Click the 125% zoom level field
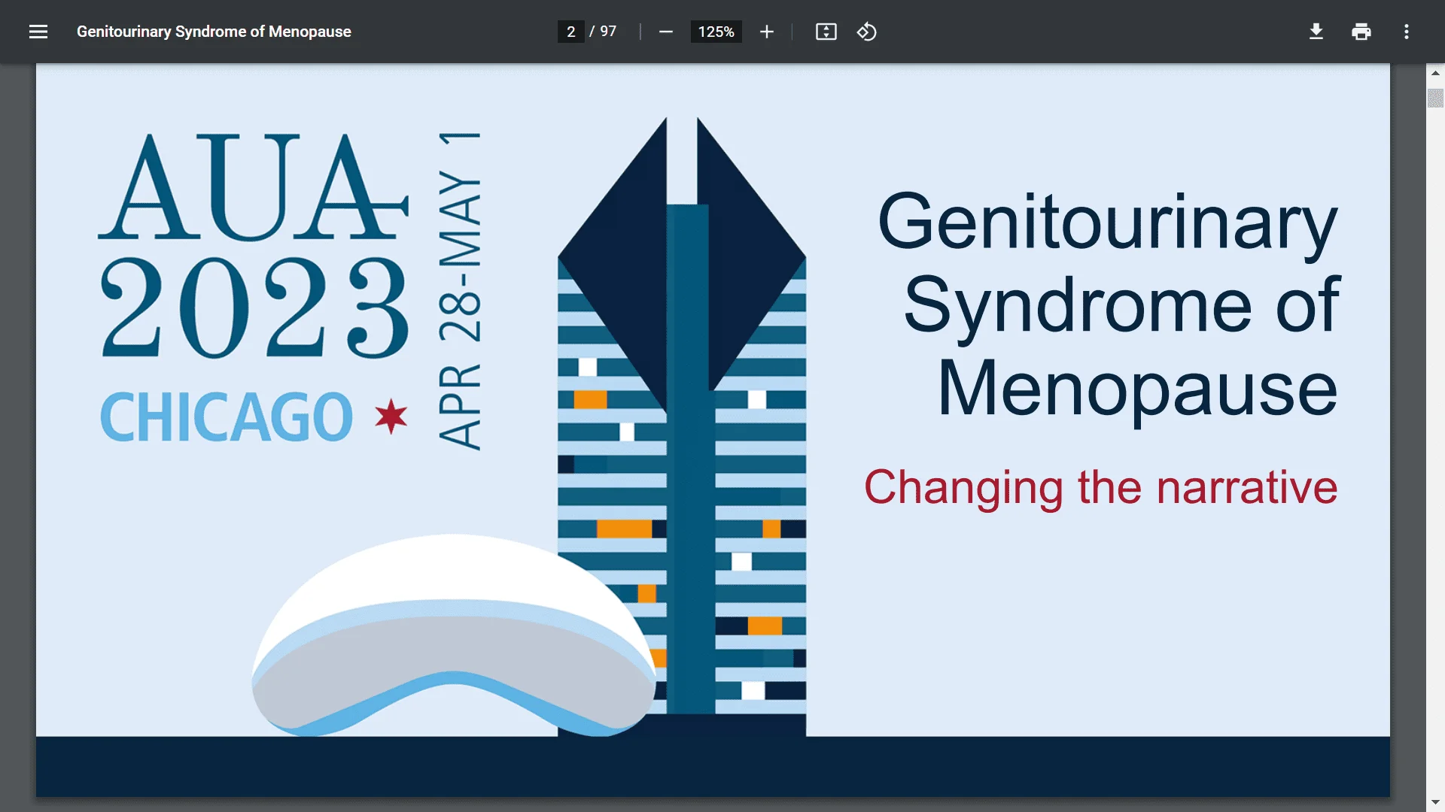 (716, 32)
